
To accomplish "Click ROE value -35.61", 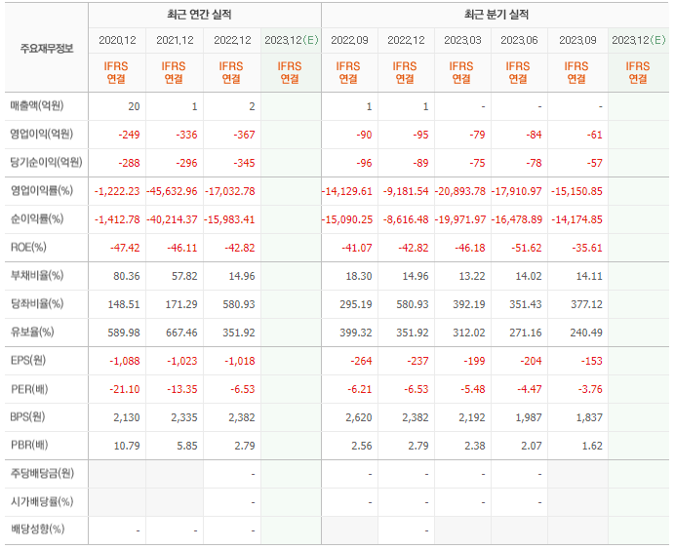I will pyautogui.click(x=587, y=248).
